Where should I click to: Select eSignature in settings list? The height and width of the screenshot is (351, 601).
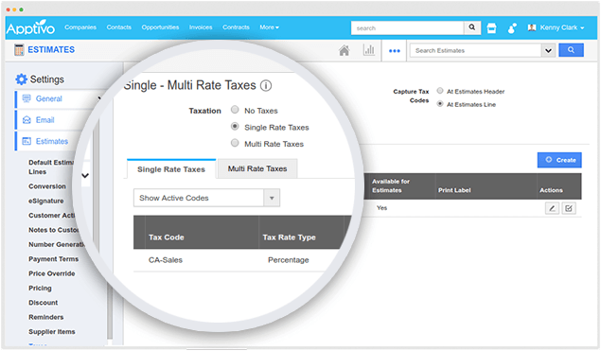tap(46, 201)
